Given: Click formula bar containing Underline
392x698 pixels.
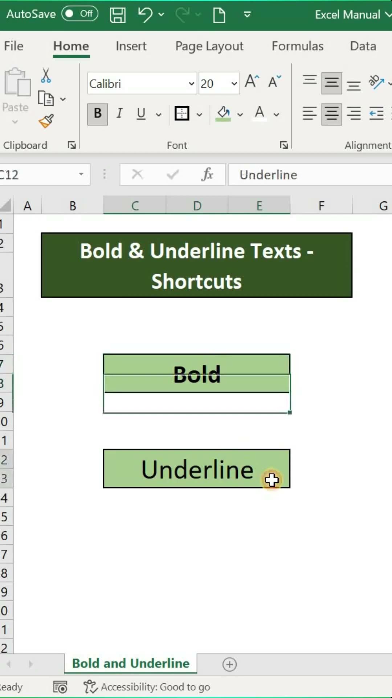Looking at the screenshot, I should pos(310,175).
